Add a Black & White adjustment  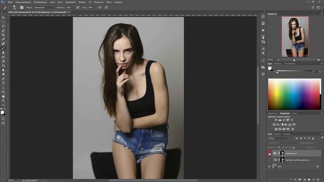(282, 125)
